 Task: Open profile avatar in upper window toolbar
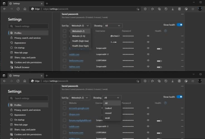coord(200,9)
